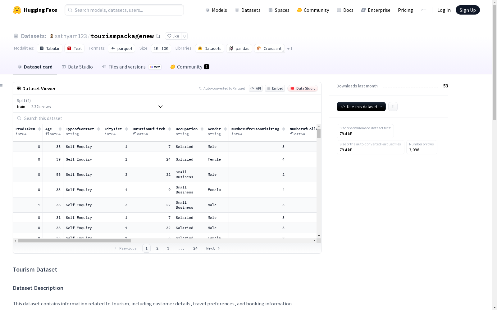Sort the NumberOfPersonVisiting column
Screen dimensions: 497x310
[x=284, y=129]
